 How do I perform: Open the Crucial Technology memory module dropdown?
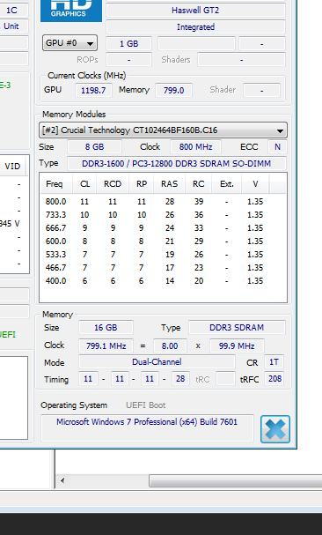click(163, 130)
